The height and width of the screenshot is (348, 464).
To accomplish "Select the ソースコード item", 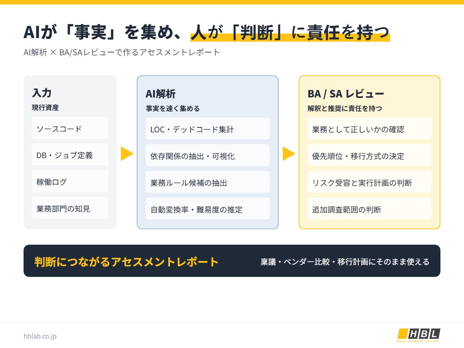I will 70,128.
